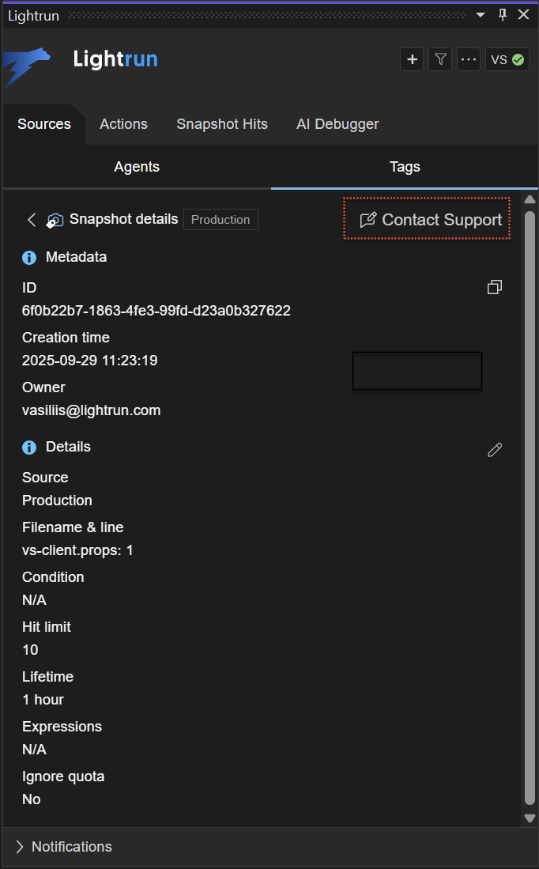Click the VS connection status indicator
Image resolution: width=539 pixels, height=869 pixels.
click(x=507, y=59)
